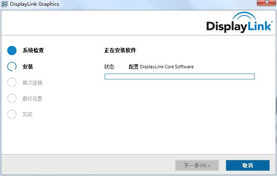Click the filled blue 系统检查 step circle

(x=12, y=51)
